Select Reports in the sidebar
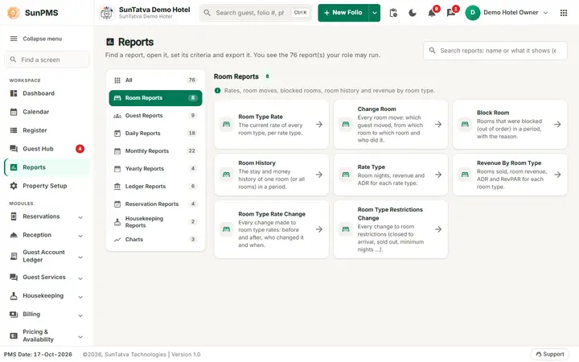579x362 pixels. (47, 167)
